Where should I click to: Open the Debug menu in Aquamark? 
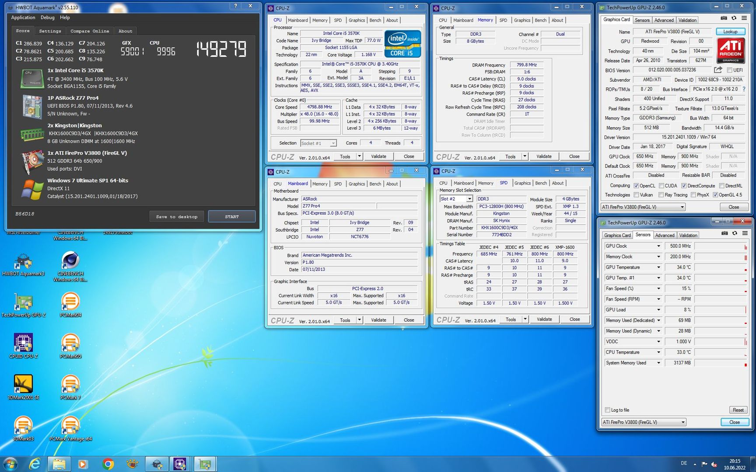click(x=47, y=17)
